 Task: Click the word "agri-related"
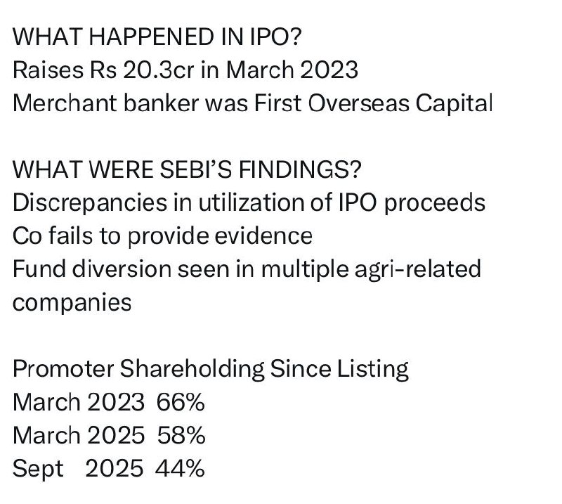point(416,269)
